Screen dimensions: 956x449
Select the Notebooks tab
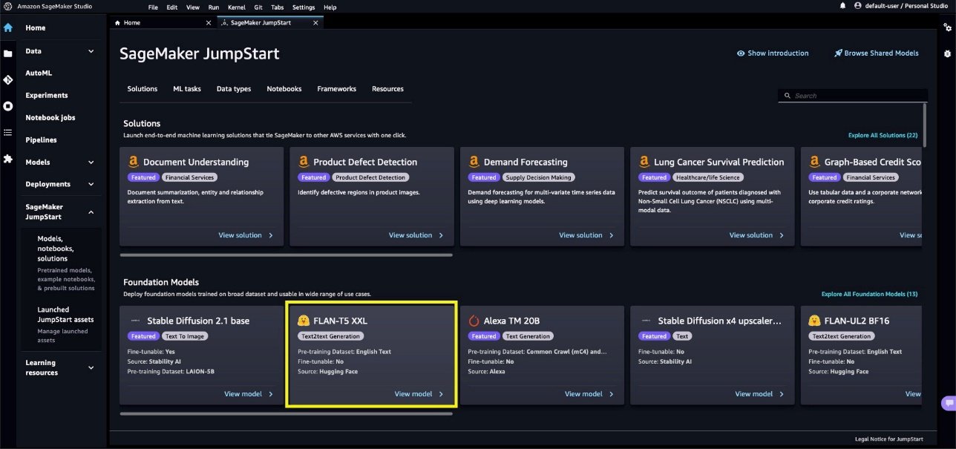284,89
